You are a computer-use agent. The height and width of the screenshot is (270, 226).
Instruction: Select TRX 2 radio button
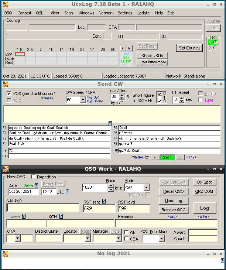point(215,48)
